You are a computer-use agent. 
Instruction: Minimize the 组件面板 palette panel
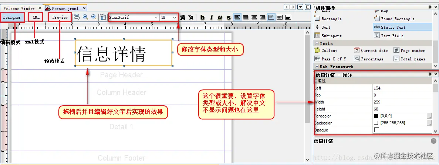pyautogui.click(x=430, y=7)
